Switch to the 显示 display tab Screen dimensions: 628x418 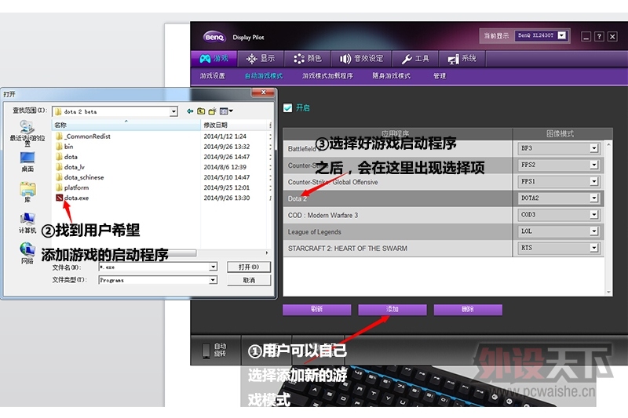pos(261,58)
